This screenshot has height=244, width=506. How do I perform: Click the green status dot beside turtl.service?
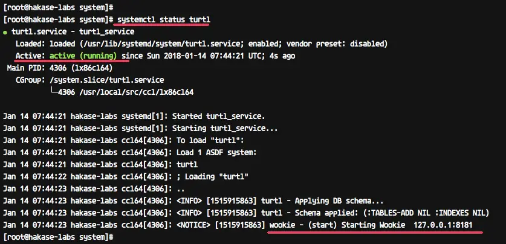(5, 33)
